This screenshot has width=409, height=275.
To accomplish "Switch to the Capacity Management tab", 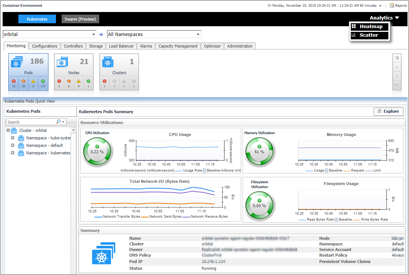I will coord(178,46).
